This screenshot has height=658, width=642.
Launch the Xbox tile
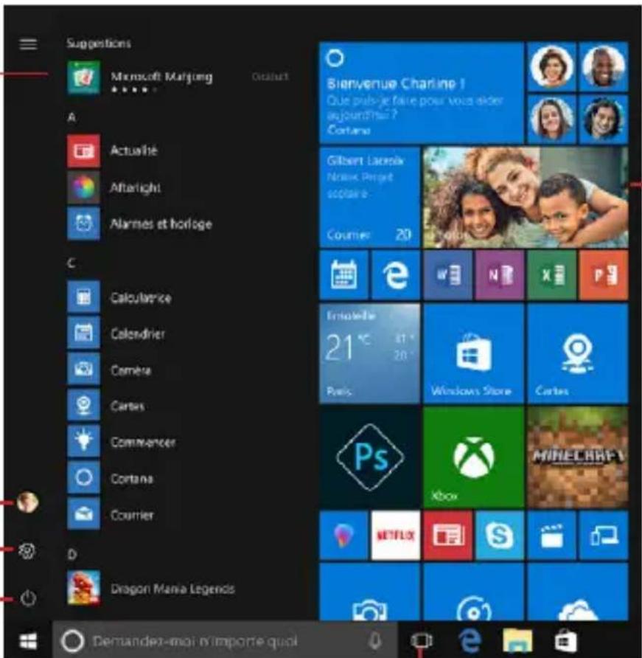[x=473, y=457]
